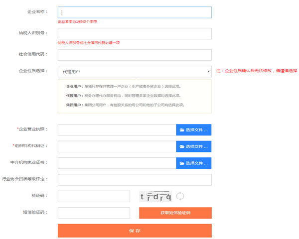
Task: Click the 企业营业执照 file path text box
Action: click(117, 130)
